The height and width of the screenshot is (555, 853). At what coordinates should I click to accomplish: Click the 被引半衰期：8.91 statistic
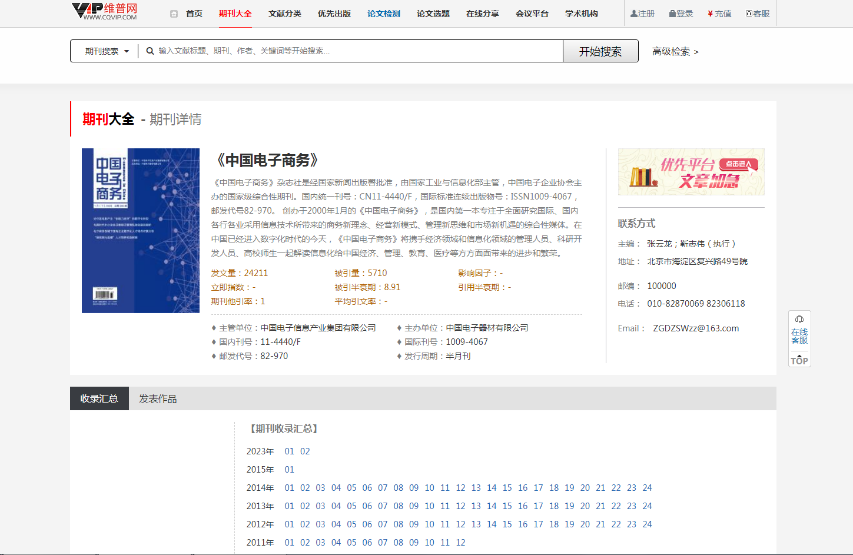(367, 287)
